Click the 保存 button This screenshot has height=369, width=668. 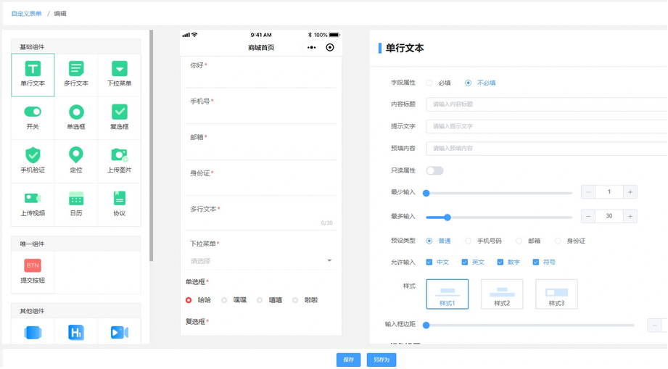[348, 360]
